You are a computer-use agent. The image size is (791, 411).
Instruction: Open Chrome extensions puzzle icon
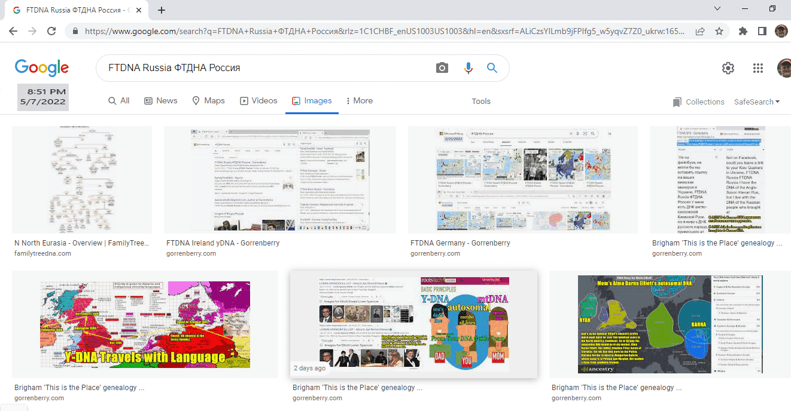point(743,31)
